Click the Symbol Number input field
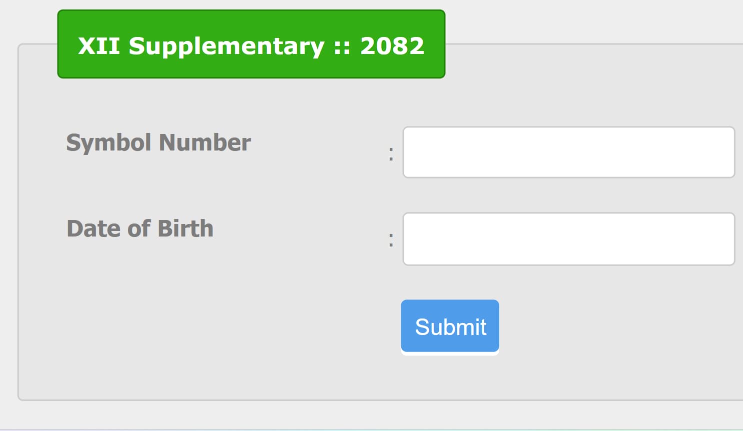The height and width of the screenshot is (431, 743). point(569,152)
